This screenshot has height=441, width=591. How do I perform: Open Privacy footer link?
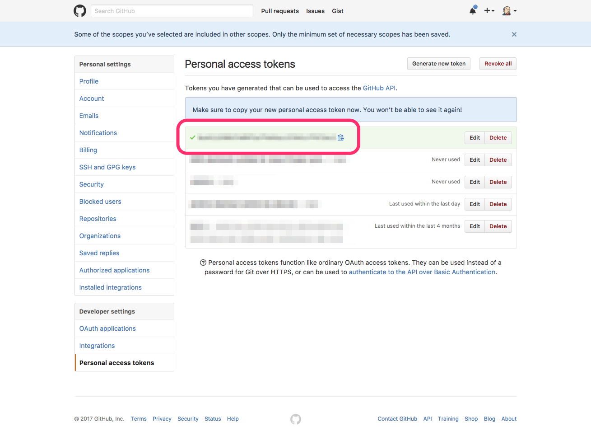162,419
